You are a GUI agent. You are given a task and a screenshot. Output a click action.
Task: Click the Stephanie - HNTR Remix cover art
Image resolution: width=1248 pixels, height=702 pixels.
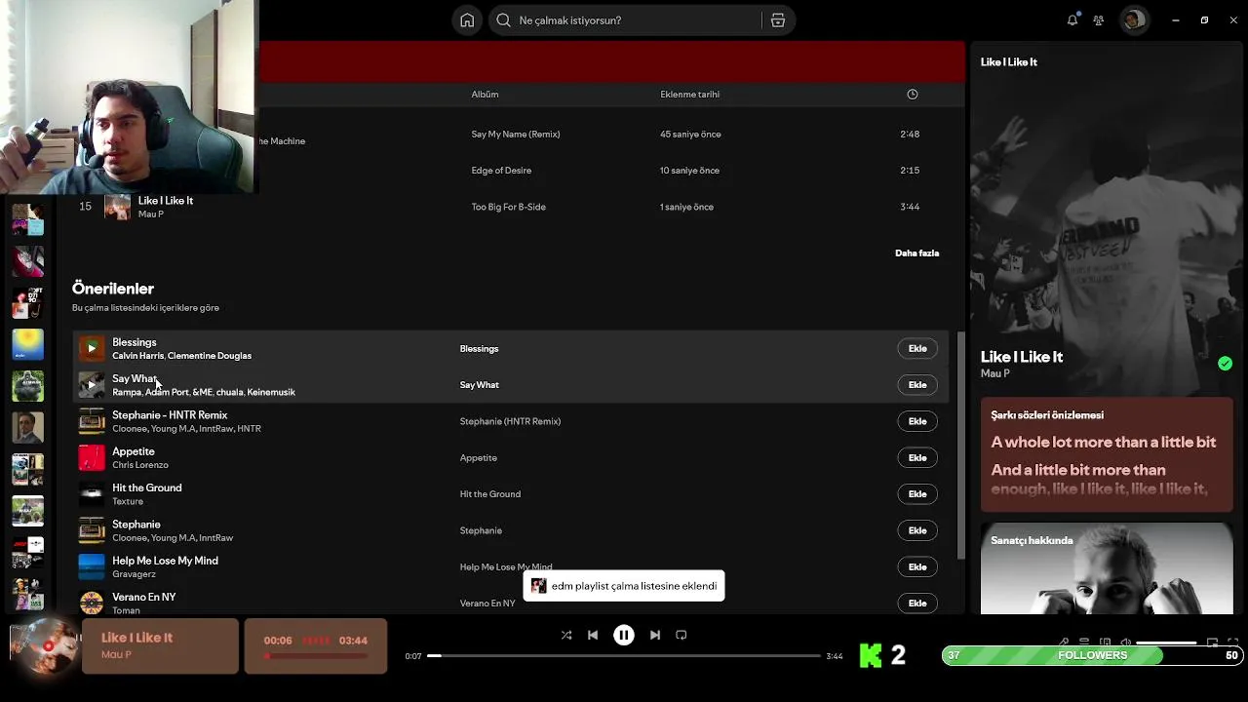pyautogui.click(x=92, y=421)
